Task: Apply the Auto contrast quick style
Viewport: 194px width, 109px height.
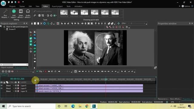Action: (x=84, y=13)
